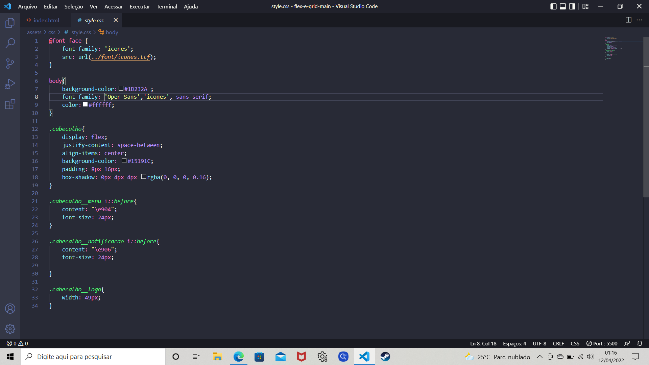Split the editor to the right
Image resolution: width=649 pixels, height=365 pixels.
click(628, 20)
